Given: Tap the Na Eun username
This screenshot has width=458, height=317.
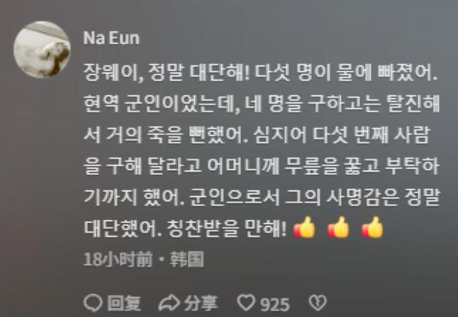Looking at the screenshot, I should tap(112, 38).
